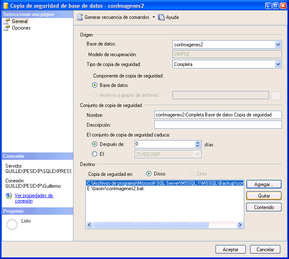289x259 pixels.
Task: Click the Generar secuencia de comandos script icon
Action: pyautogui.click(x=80, y=17)
